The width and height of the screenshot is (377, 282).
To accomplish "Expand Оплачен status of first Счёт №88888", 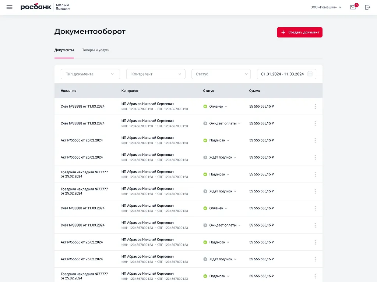I will [215, 106].
